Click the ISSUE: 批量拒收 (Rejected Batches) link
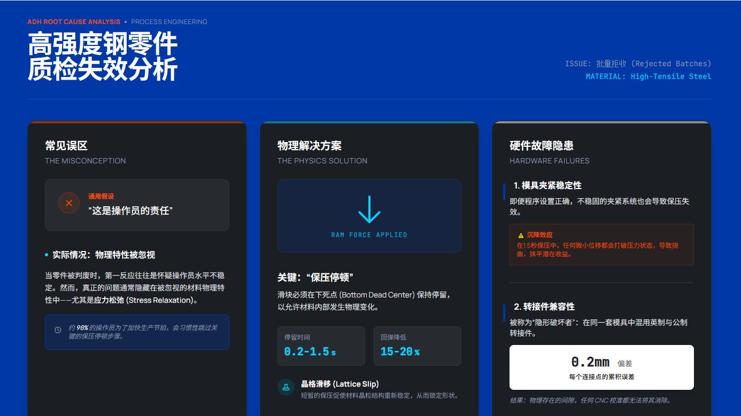 tap(638, 64)
